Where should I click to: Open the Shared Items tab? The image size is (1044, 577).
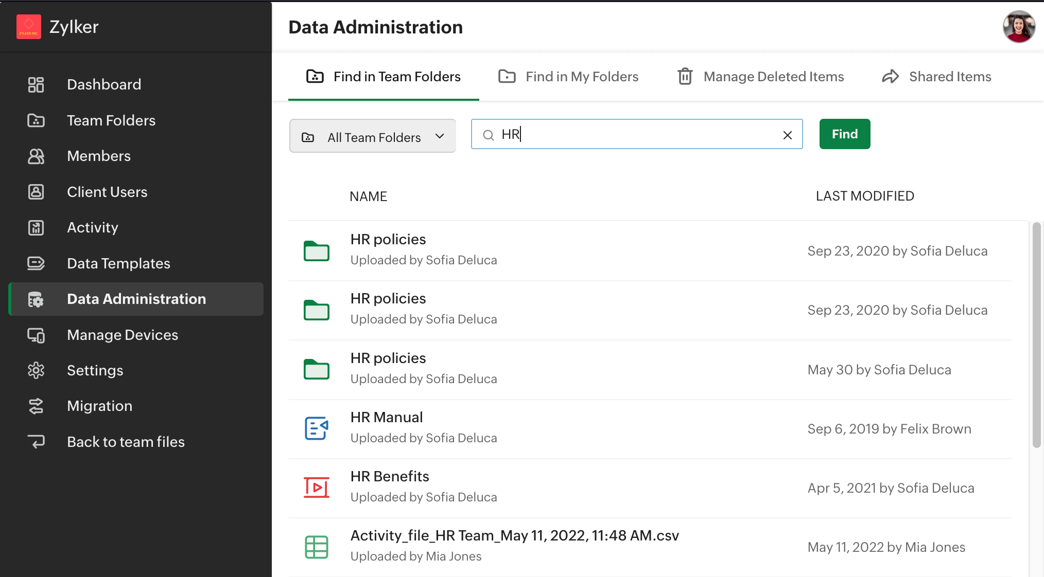[x=936, y=77]
